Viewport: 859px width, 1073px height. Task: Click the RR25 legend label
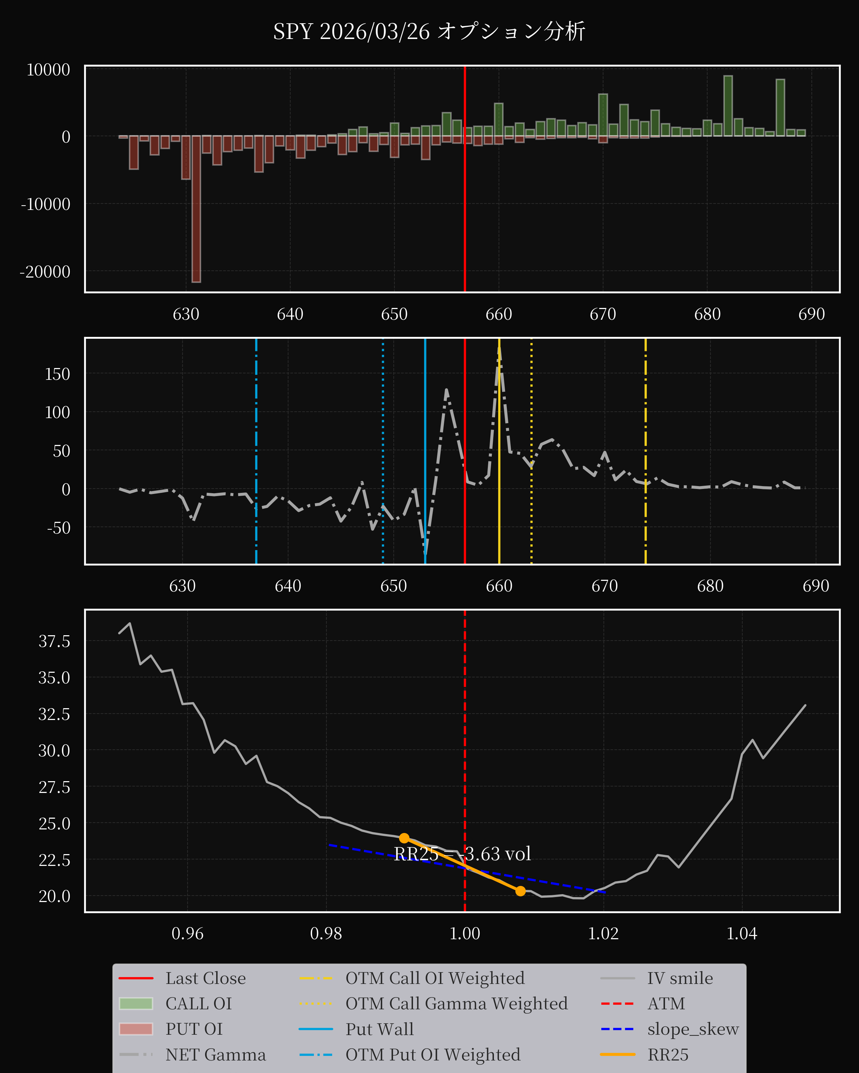(668, 1055)
